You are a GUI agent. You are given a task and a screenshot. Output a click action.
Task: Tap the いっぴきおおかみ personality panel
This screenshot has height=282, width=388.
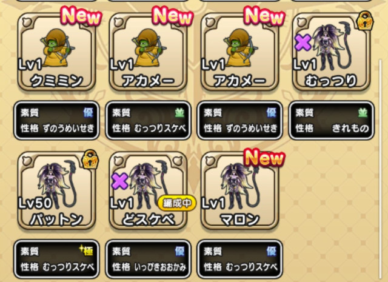(148, 259)
